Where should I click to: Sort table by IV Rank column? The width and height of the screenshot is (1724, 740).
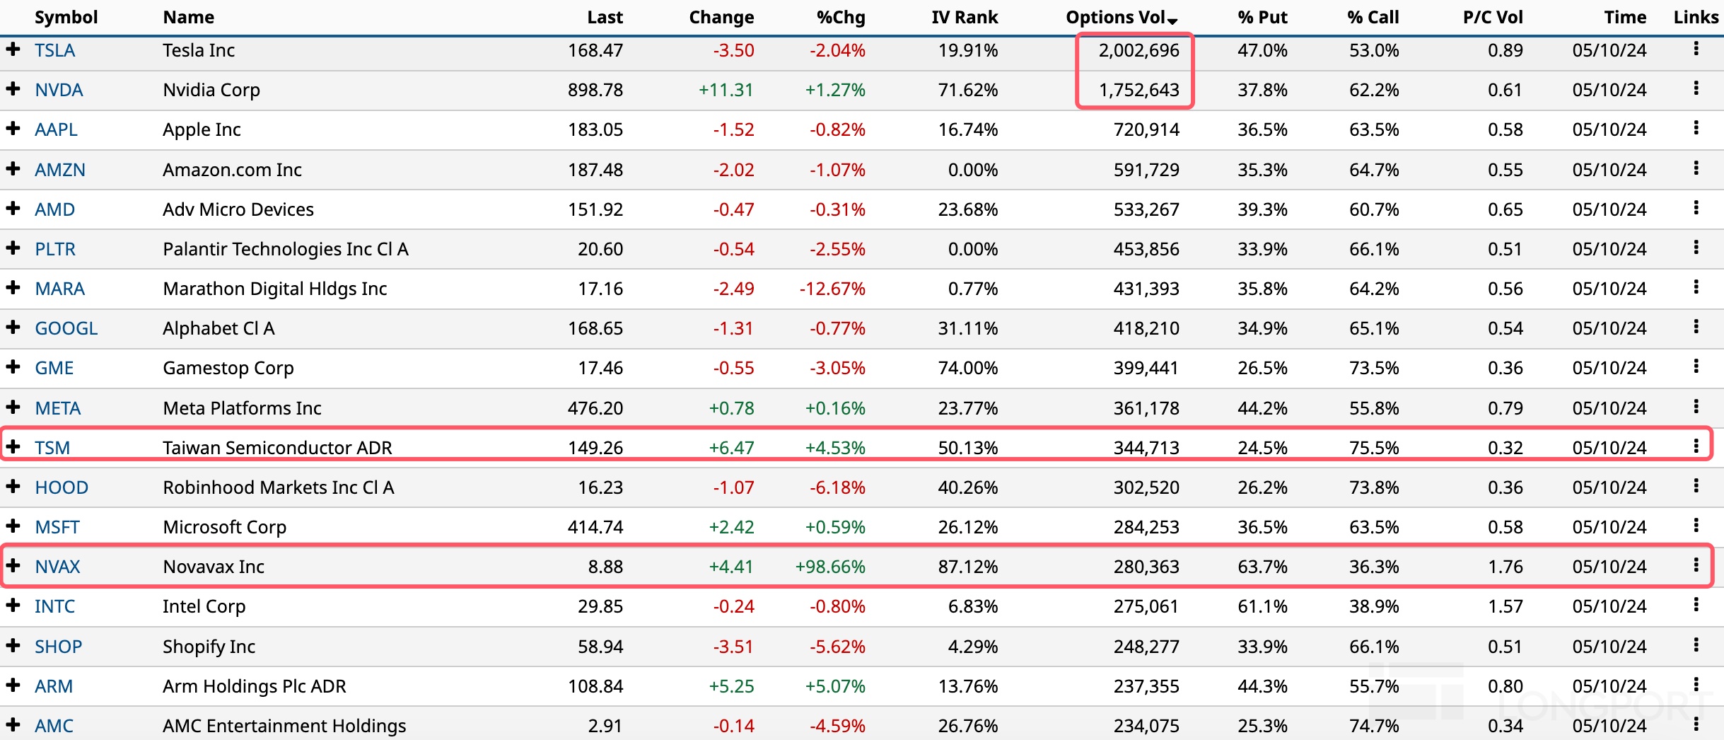pos(964,17)
